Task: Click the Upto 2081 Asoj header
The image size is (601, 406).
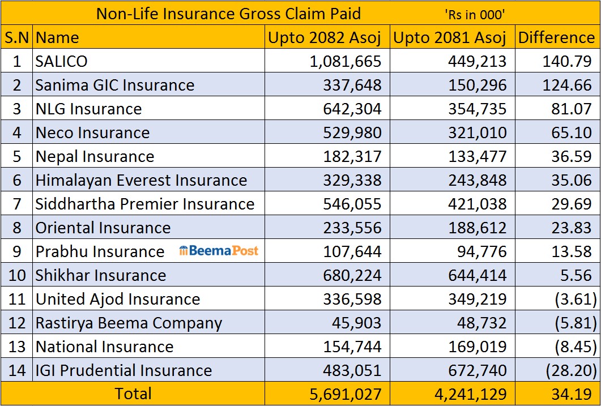Action: [450, 37]
